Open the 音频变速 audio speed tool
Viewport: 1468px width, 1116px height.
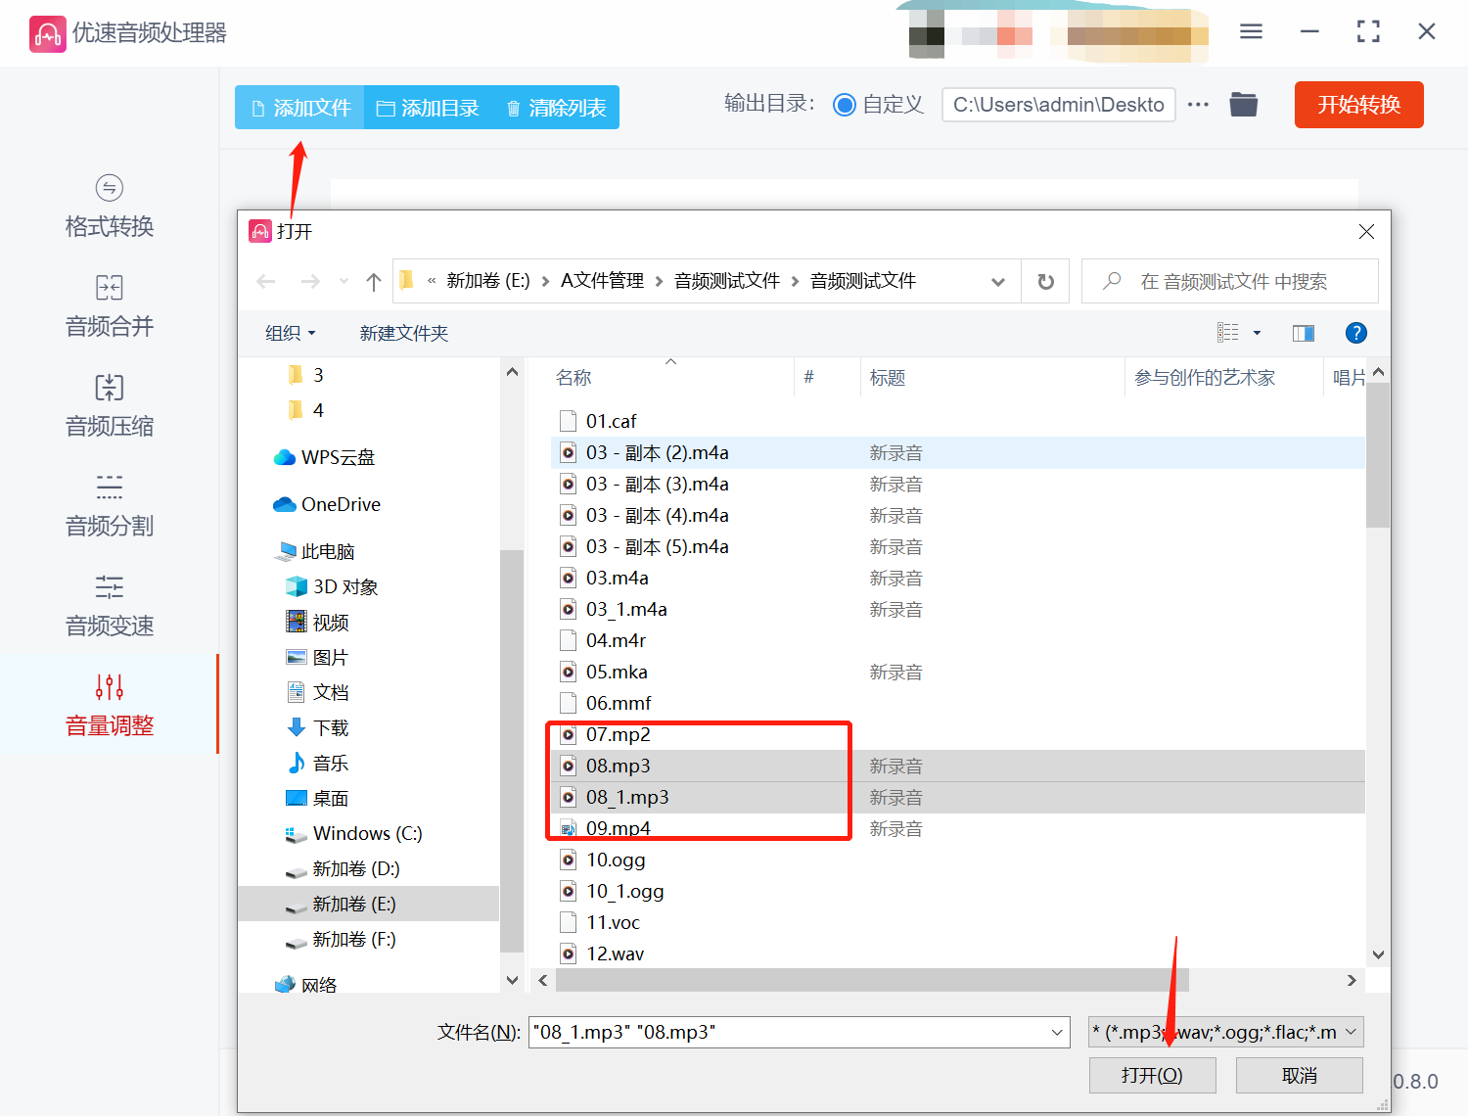tap(109, 606)
